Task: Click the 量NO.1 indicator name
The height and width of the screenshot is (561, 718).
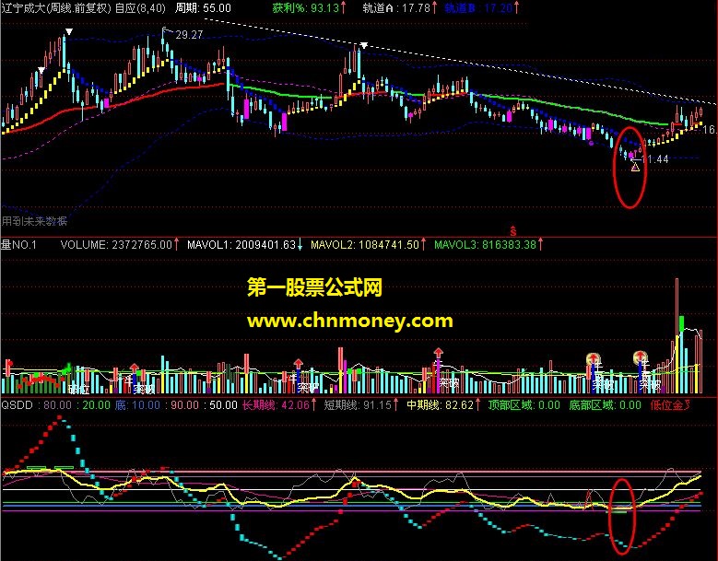Action: tap(18, 245)
